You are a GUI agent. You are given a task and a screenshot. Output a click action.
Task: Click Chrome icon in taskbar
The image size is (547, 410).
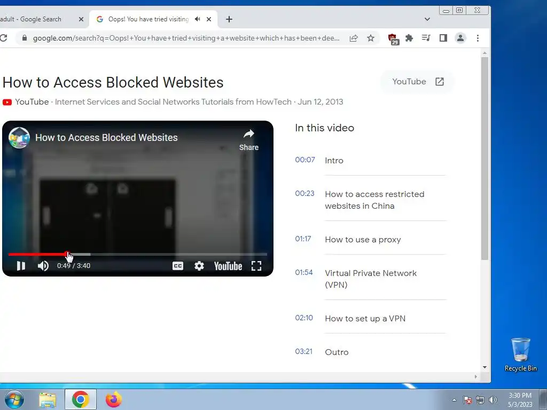click(x=81, y=399)
